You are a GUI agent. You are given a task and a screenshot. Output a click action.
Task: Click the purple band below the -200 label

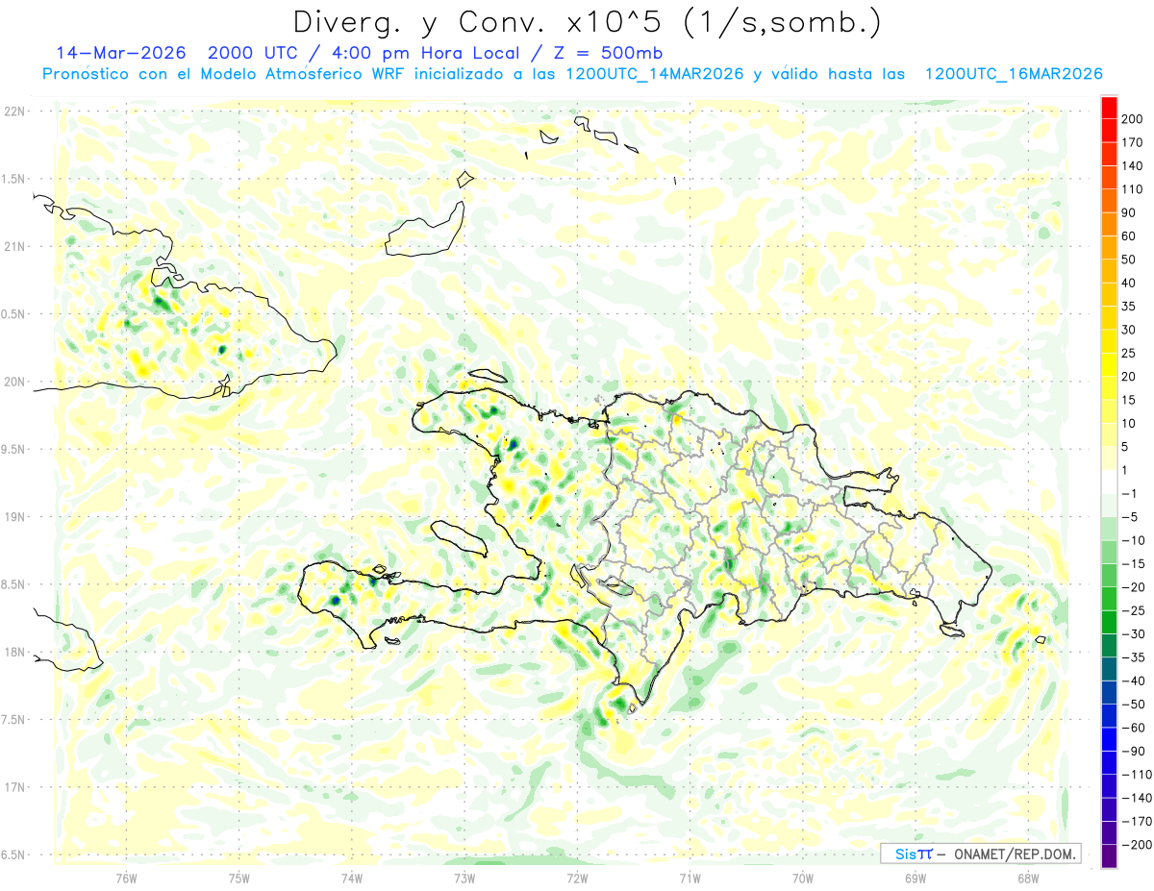click(x=1110, y=856)
